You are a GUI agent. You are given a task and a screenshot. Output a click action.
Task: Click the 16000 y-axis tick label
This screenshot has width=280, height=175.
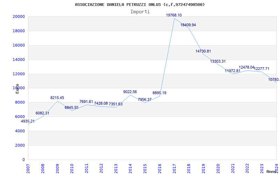[x=19, y=45]
